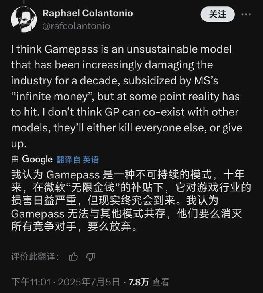Screen dimensions: 263x293
Task: Rate the translation with thumbs down
Action: pyautogui.click(x=91, y=257)
